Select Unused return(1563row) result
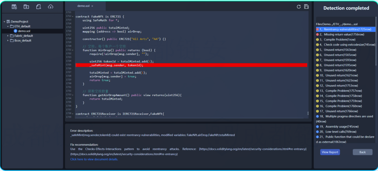Image resolution: width=378 pixels, height=171 pixels. 346,50
